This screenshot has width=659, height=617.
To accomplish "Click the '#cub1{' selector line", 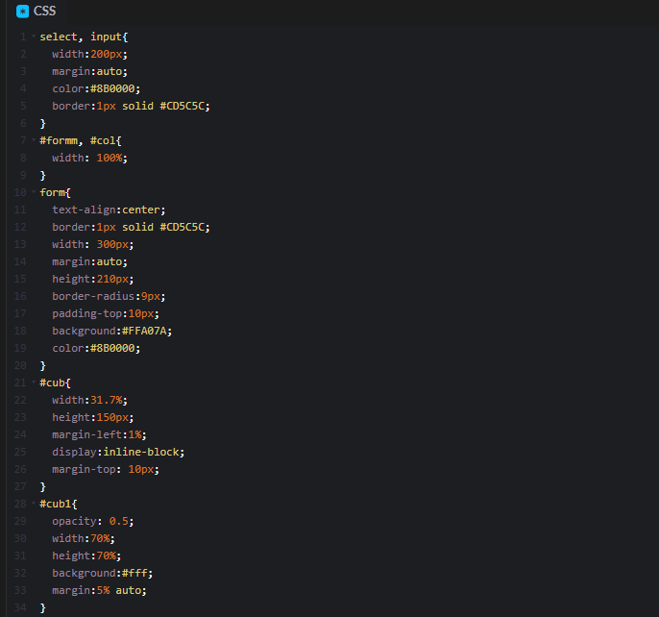I will coord(59,504).
